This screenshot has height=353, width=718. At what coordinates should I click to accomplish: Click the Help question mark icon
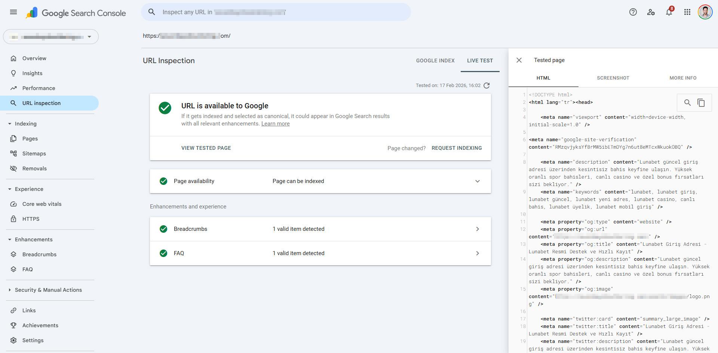[633, 12]
